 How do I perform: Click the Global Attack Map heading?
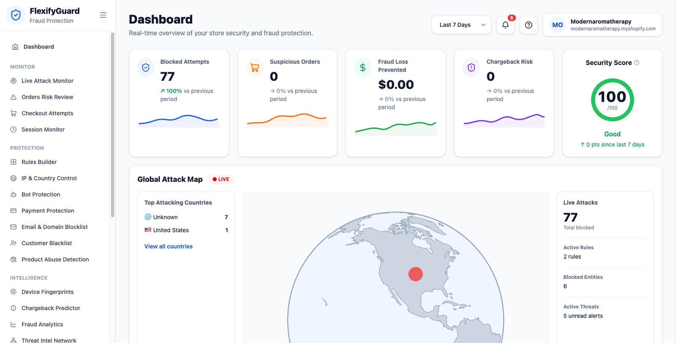pos(170,179)
